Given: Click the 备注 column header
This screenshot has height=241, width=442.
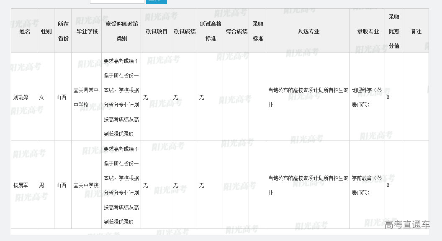Looking at the screenshot, I should click(x=416, y=31).
